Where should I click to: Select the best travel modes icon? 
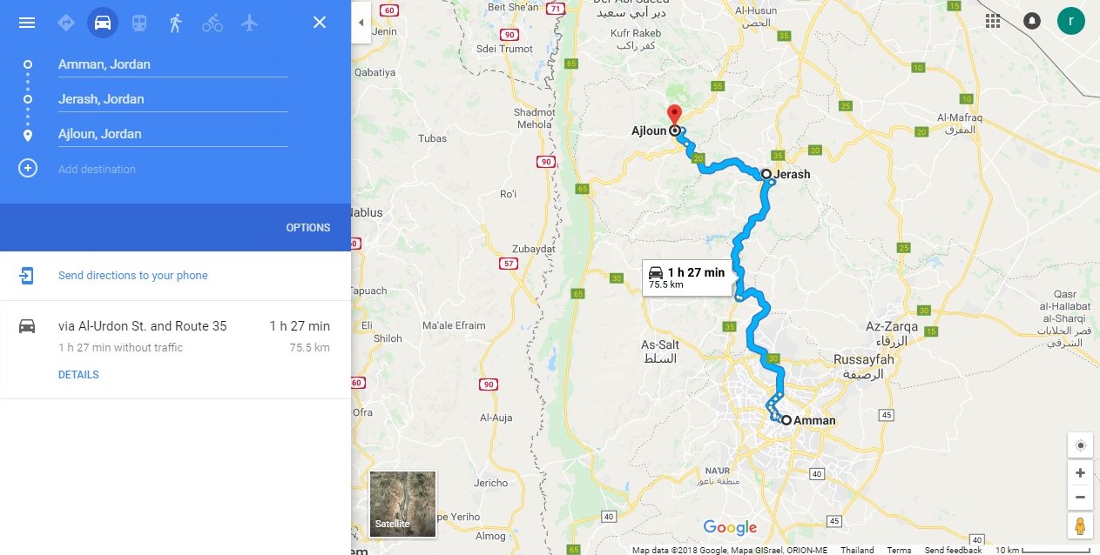[x=66, y=23]
